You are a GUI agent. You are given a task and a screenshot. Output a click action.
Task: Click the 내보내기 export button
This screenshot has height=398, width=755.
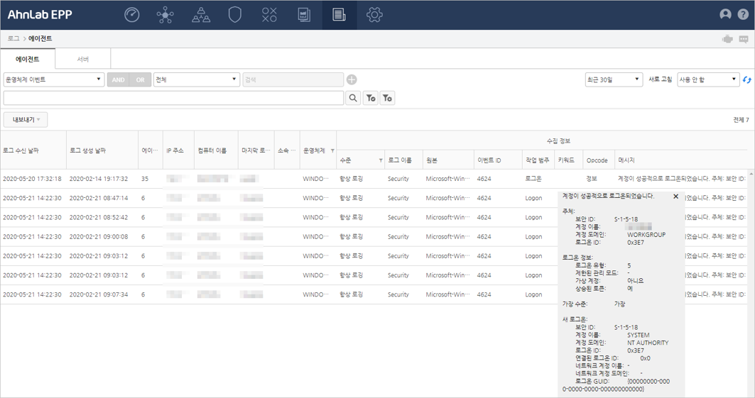(x=26, y=120)
